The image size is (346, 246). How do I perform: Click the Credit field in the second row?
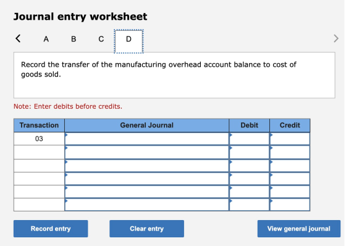pos(290,152)
